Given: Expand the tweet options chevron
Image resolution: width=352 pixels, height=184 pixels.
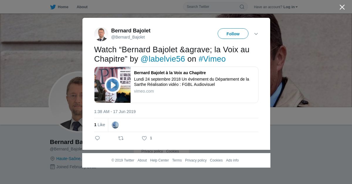Looking at the screenshot, I should 256,34.
